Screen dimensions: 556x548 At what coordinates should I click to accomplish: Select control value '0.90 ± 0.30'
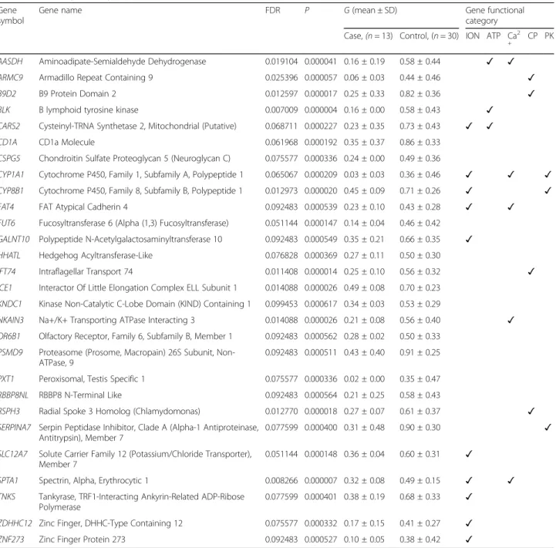pos(420,428)
